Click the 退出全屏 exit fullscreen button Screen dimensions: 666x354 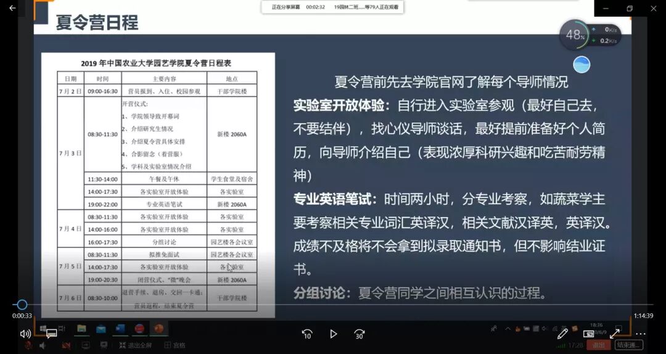click(x=136, y=345)
